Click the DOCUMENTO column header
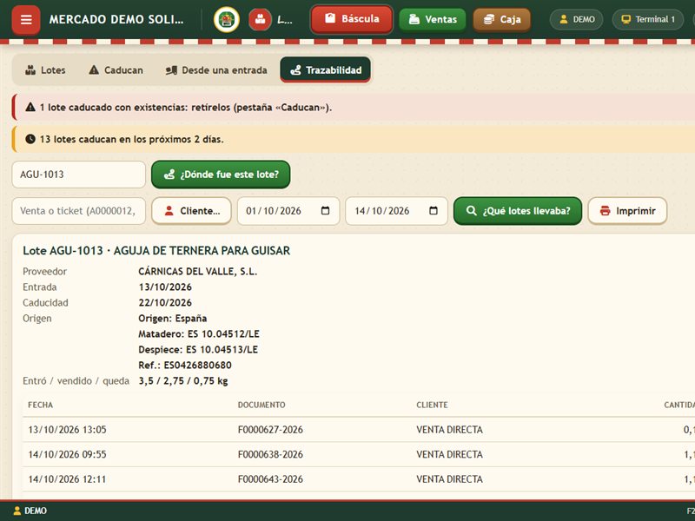The height and width of the screenshot is (521, 695). point(261,405)
